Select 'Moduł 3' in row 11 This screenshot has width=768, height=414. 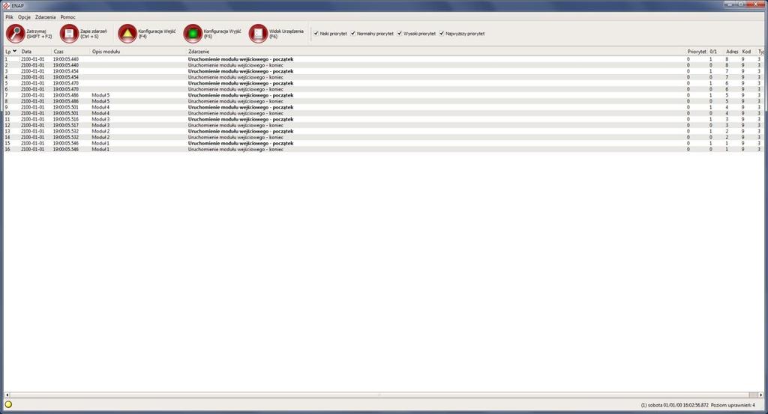point(101,119)
